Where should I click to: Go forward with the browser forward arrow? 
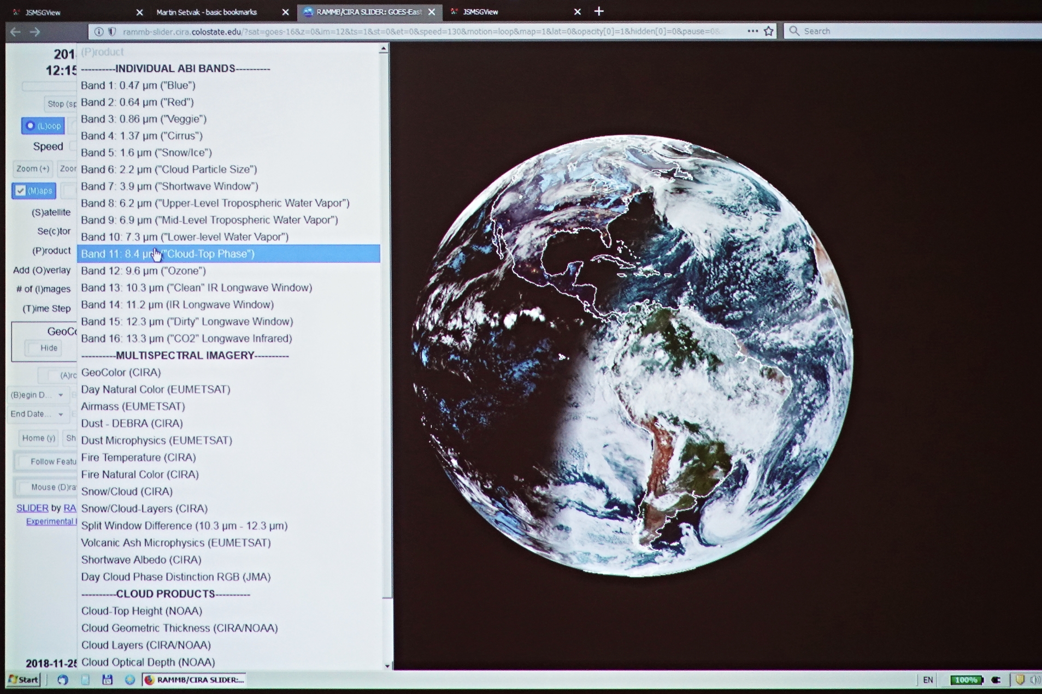coord(35,32)
